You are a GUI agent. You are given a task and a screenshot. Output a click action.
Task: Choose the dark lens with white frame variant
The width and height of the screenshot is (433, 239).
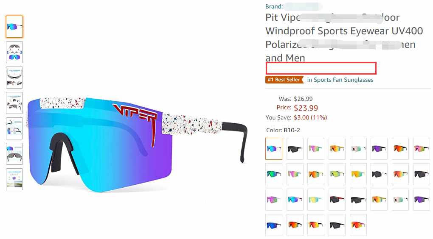pos(379,174)
